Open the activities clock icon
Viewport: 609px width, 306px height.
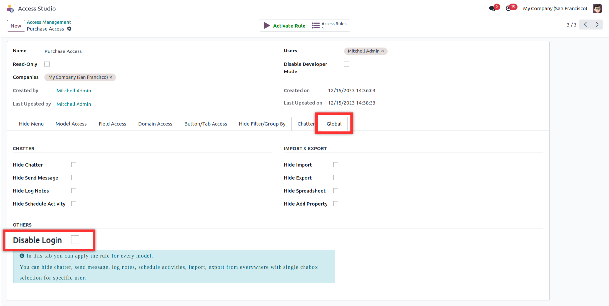508,9
